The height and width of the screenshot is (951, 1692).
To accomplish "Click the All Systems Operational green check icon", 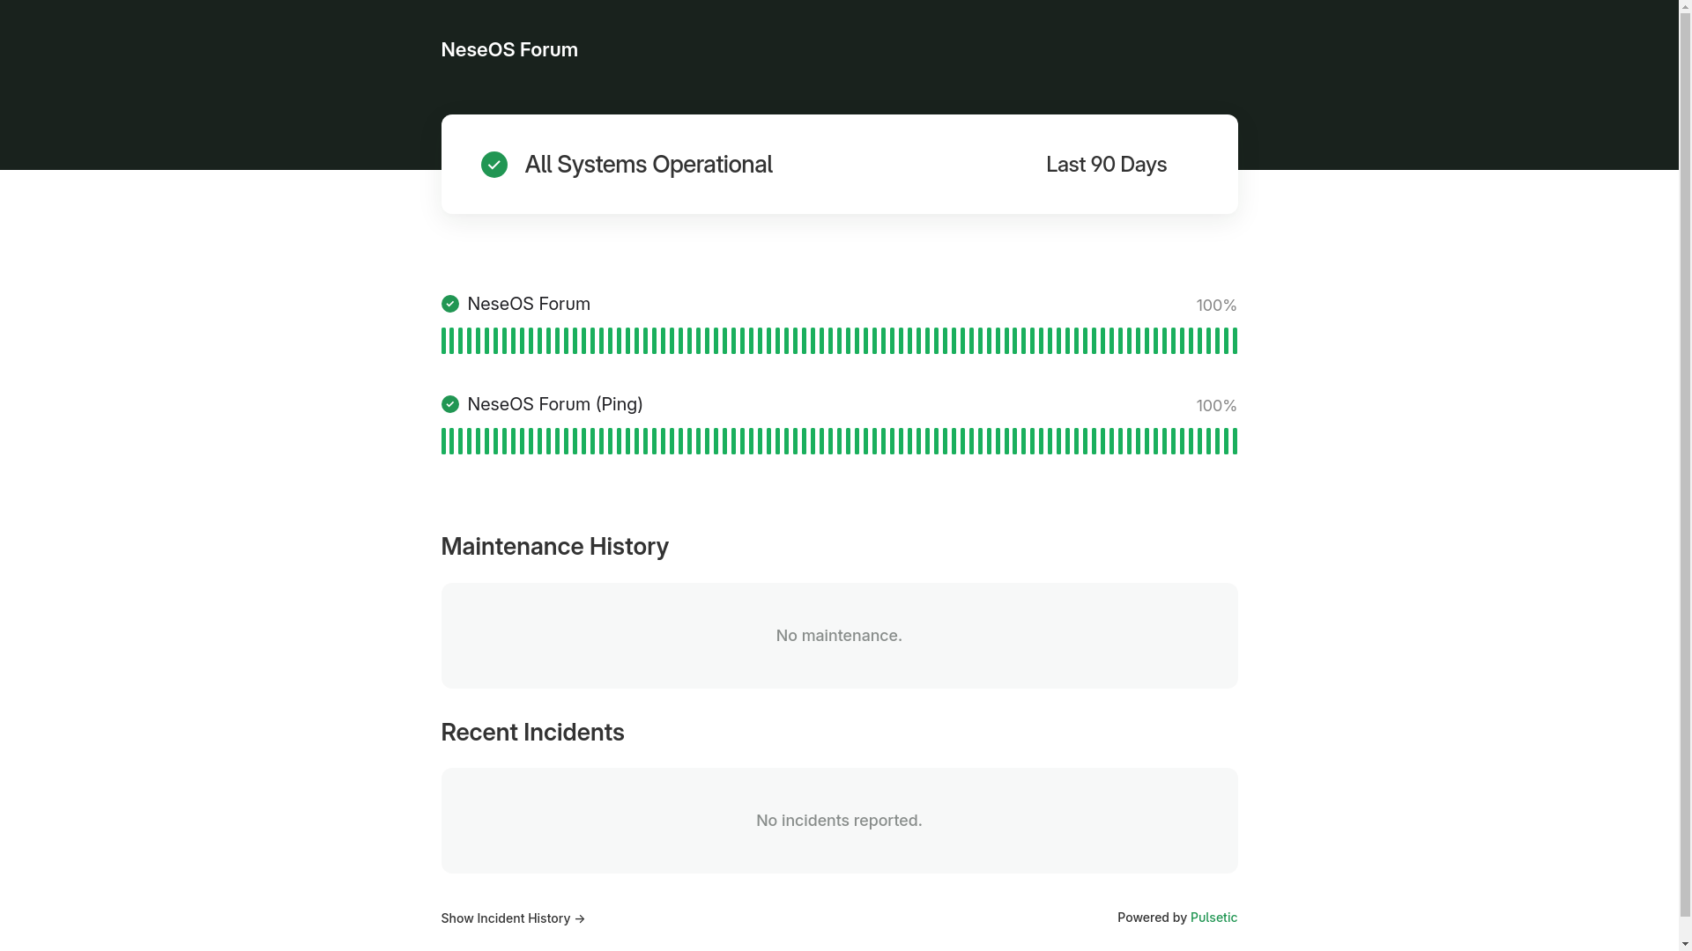I will tap(494, 165).
